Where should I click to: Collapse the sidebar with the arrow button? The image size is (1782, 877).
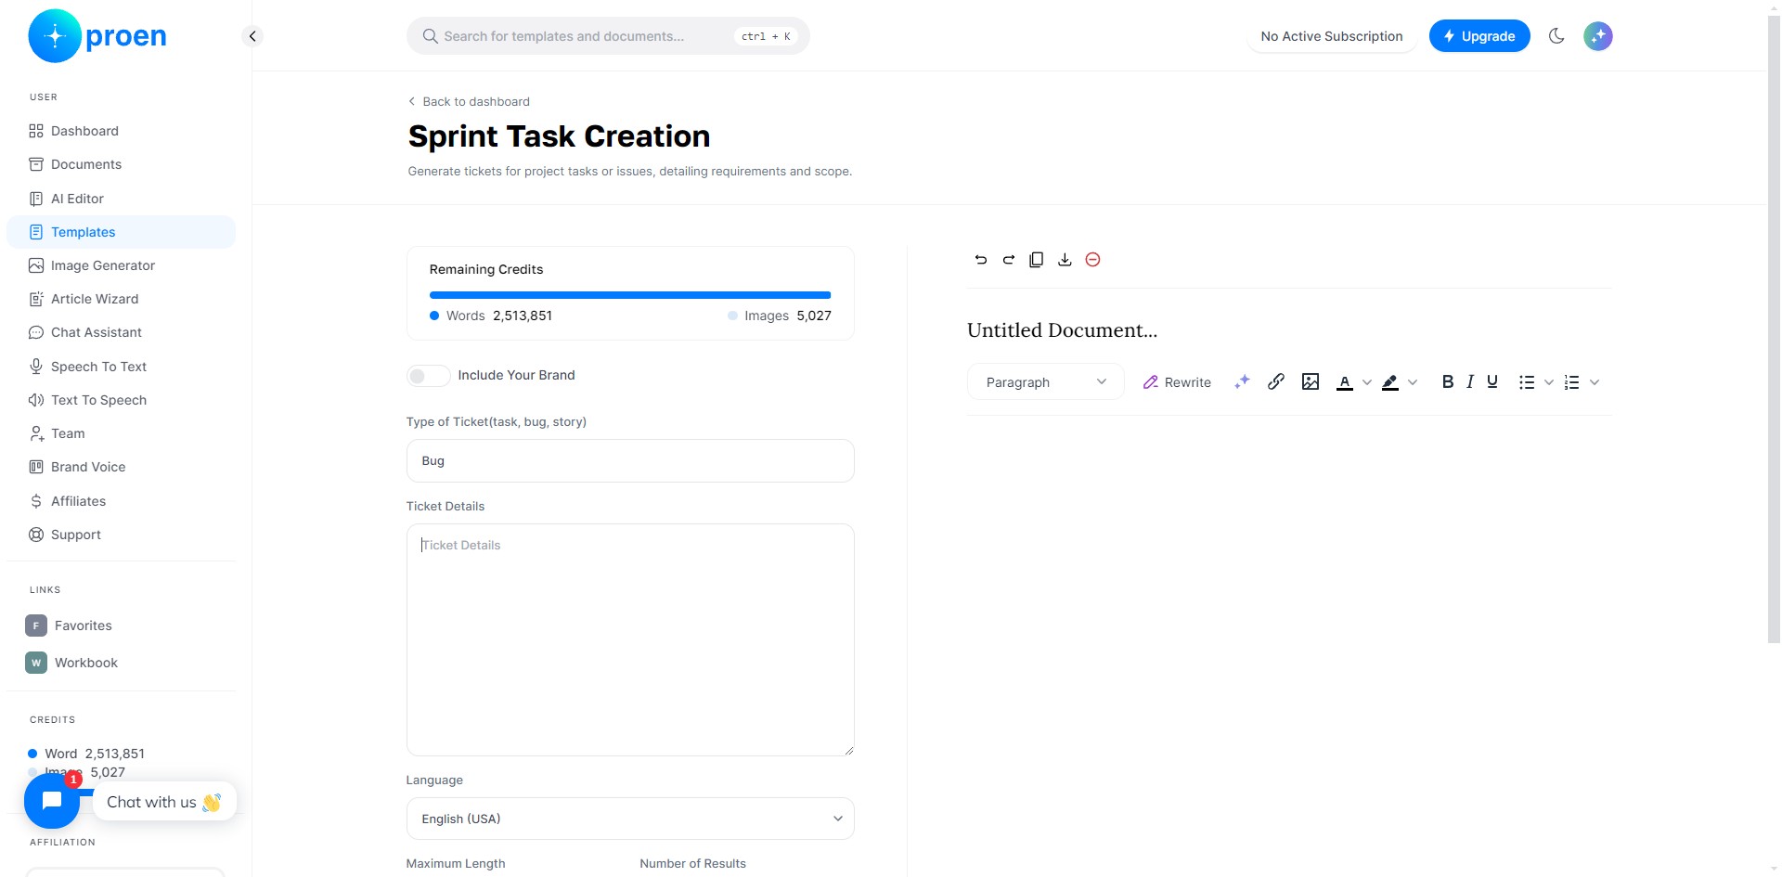coord(252,36)
